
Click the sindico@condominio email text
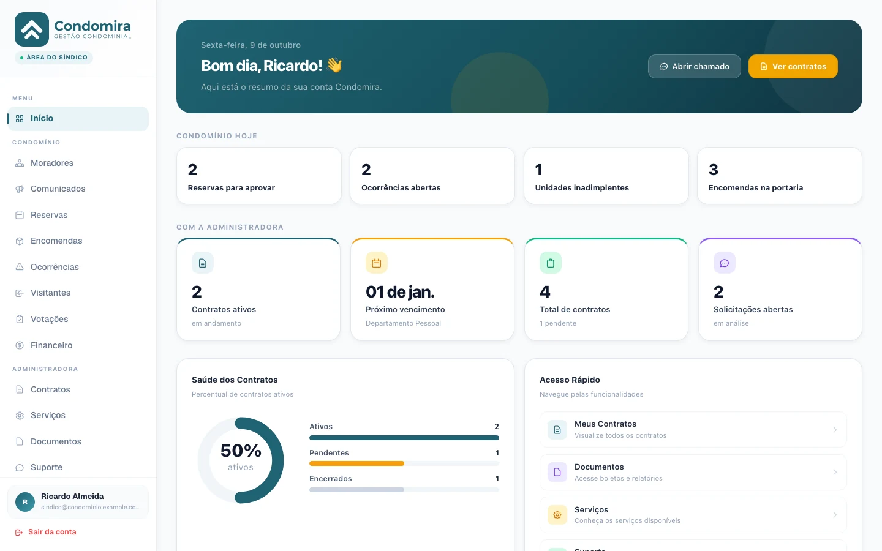90,508
